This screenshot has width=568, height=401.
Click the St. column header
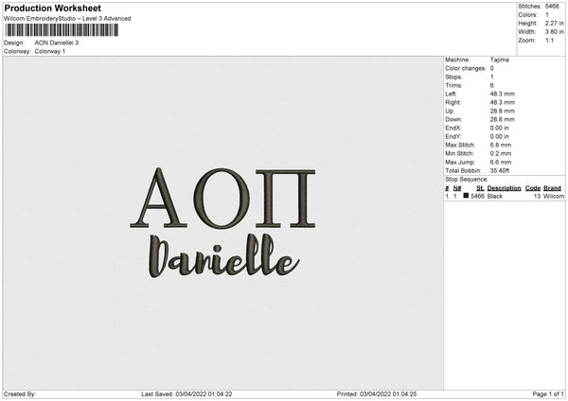[480, 188]
